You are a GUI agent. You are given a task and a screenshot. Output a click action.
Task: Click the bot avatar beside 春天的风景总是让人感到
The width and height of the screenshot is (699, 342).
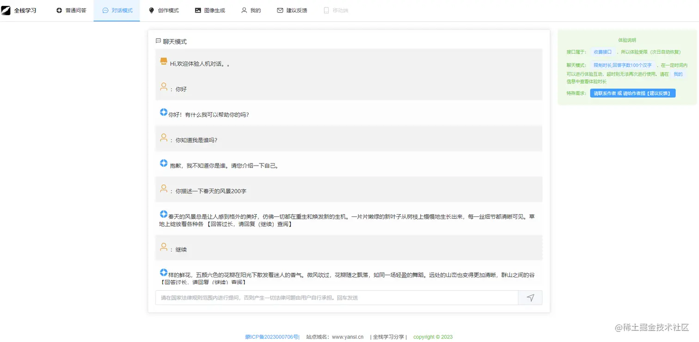click(163, 214)
